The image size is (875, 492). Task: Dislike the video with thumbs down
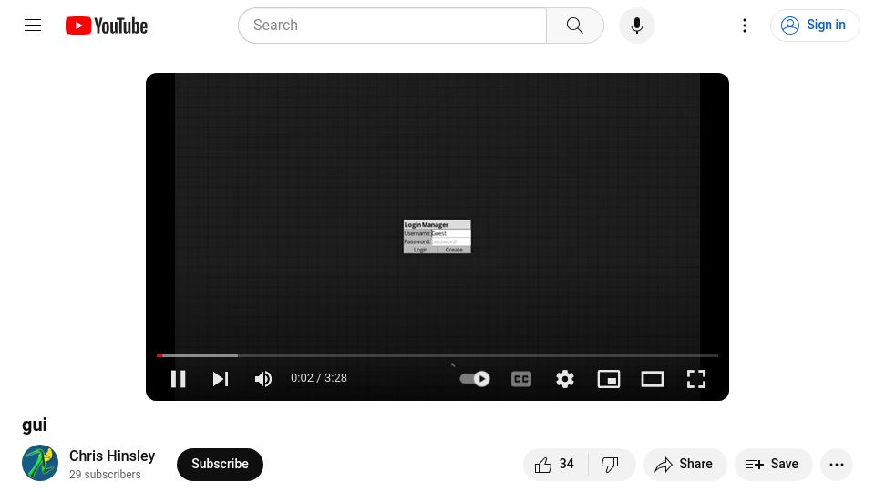click(611, 464)
